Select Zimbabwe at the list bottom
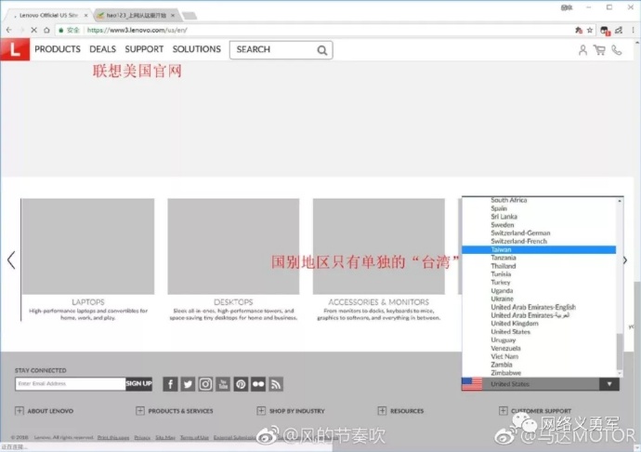641x452 pixels. pos(539,373)
